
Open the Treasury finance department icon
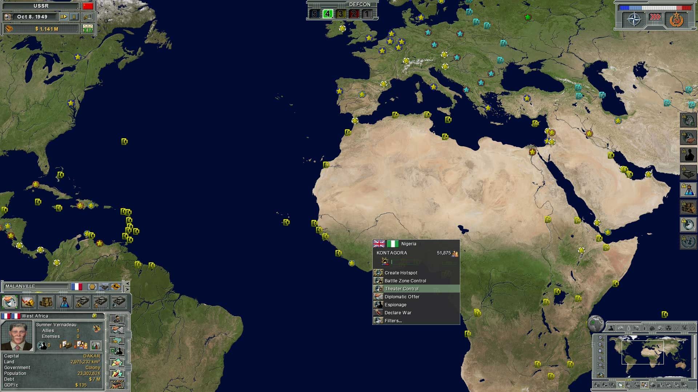point(28,302)
